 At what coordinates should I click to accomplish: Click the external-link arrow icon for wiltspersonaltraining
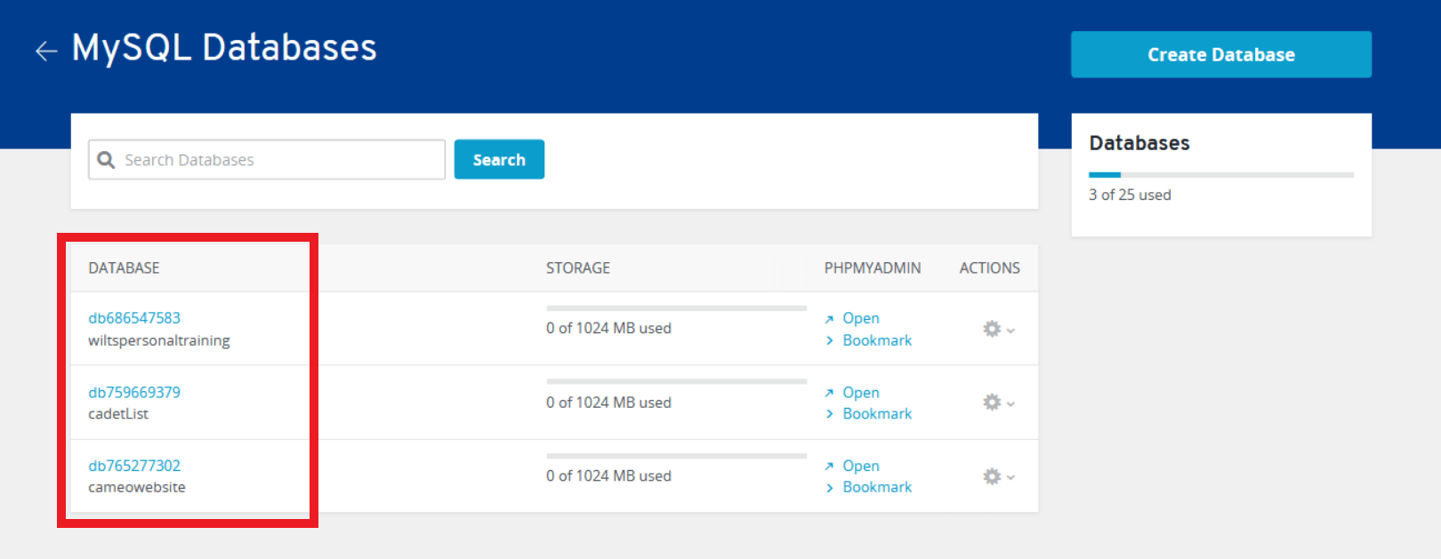(x=829, y=319)
